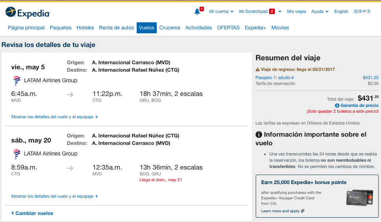This screenshot has width=381, height=222.
Task: Click the back chevron before Cambiar vuelos
Action: pos(13,213)
